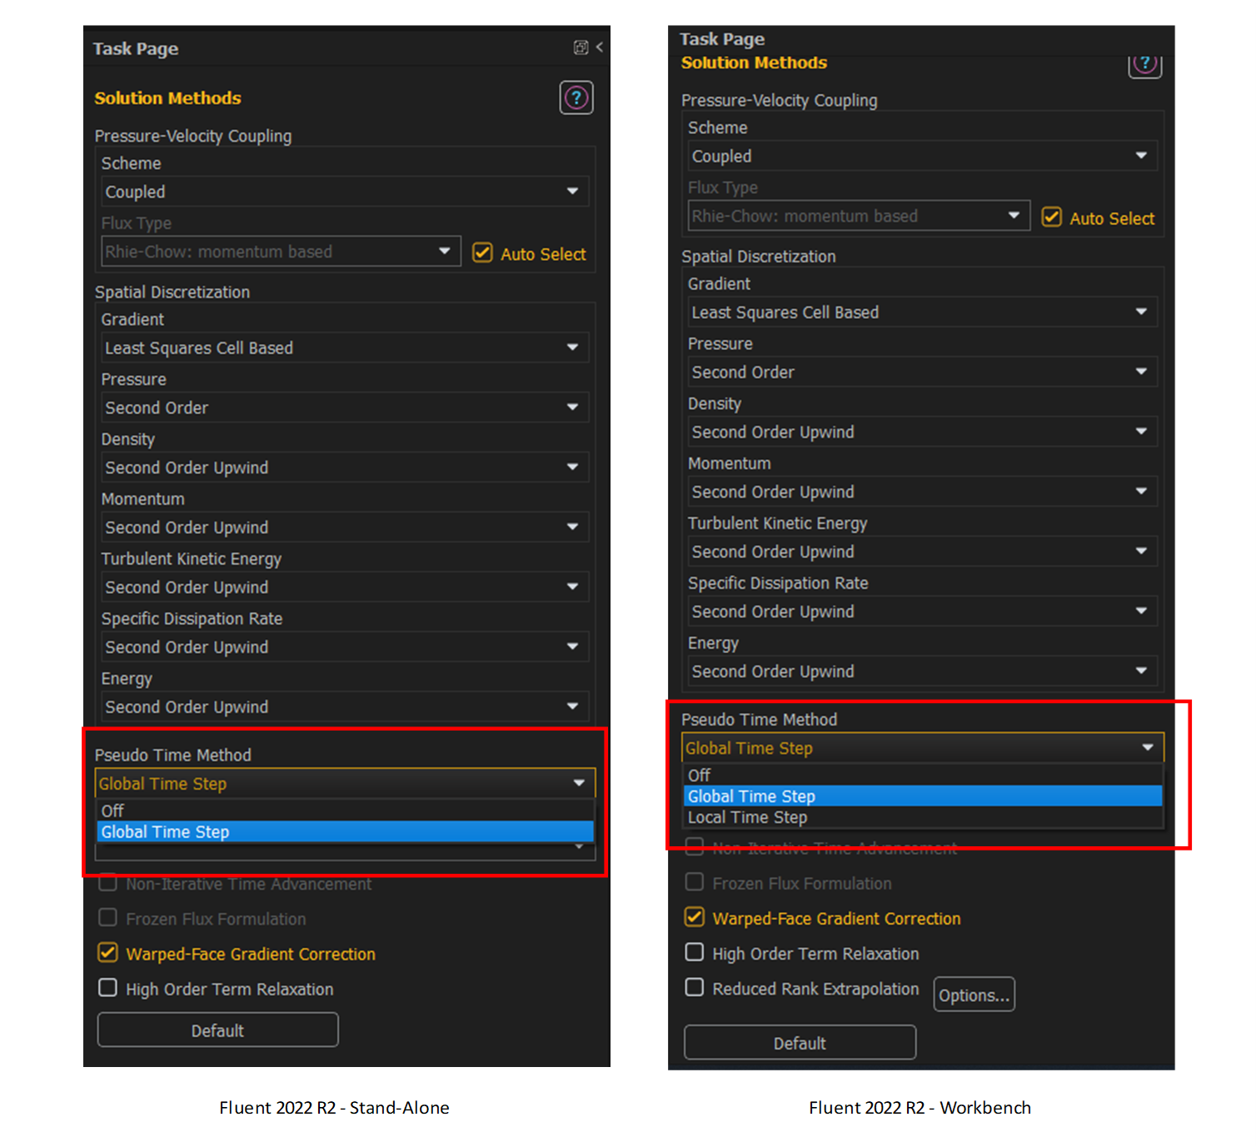Click the undock icon in Stand-Alone Task Page header

click(x=581, y=47)
